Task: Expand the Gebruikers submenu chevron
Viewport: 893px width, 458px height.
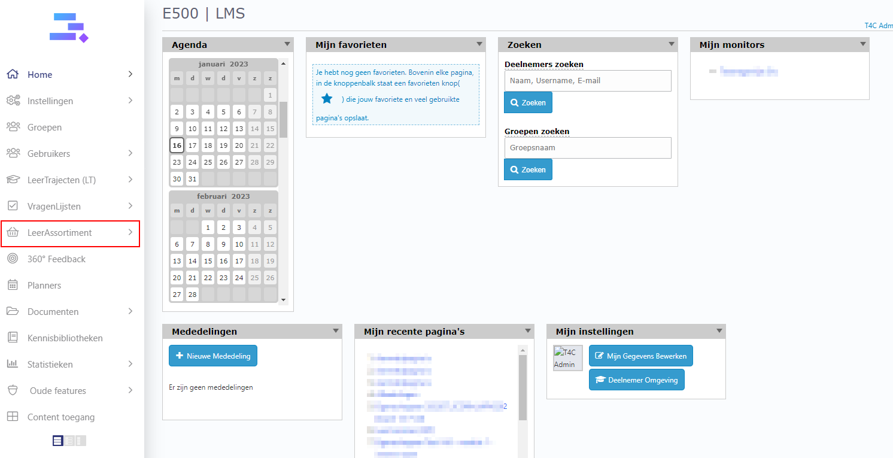Action: tap(130, 153)
